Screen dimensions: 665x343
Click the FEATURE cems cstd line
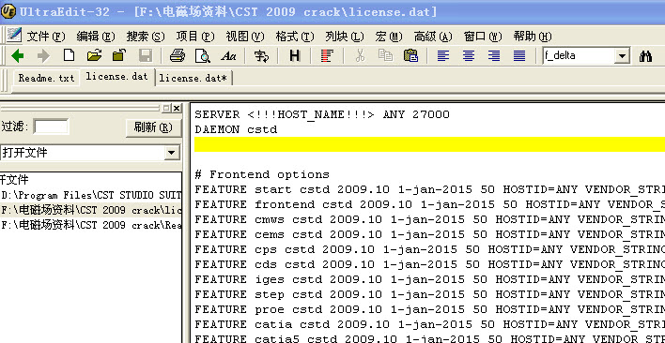pos(429,234)
